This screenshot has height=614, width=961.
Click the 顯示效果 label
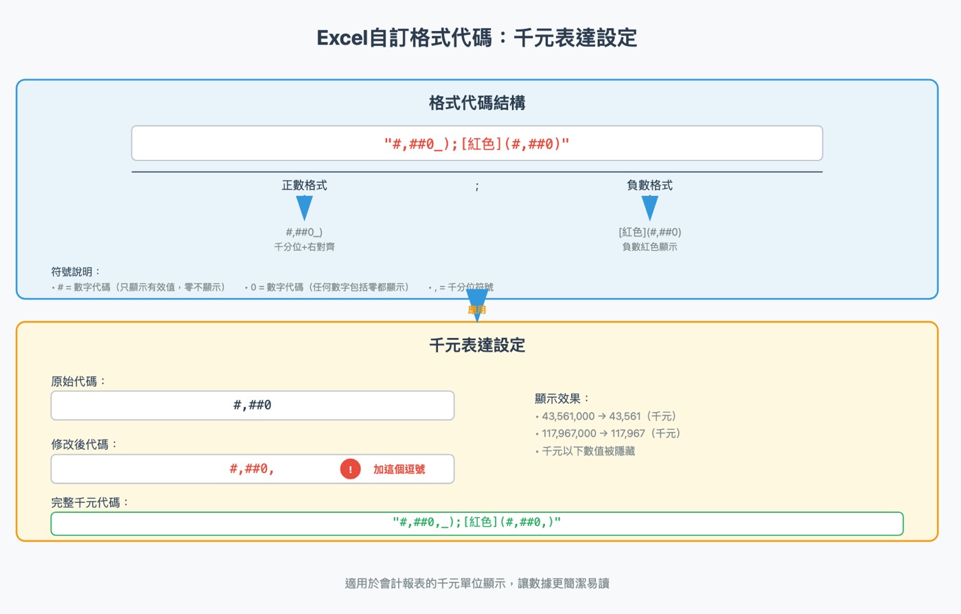(x=562, y=398)
